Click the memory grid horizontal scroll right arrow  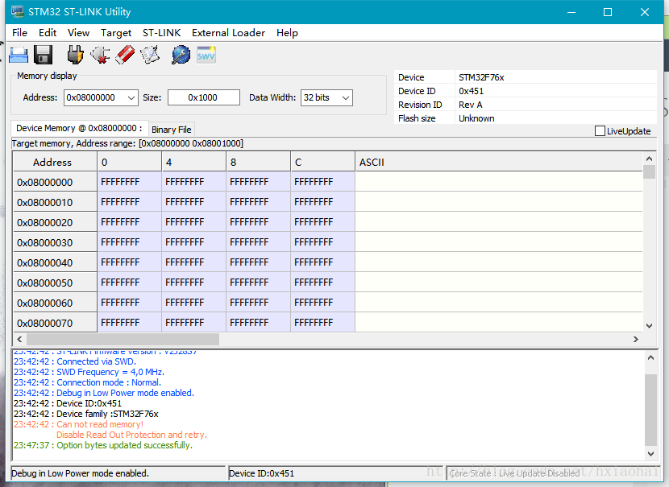(x=636, y=339)
